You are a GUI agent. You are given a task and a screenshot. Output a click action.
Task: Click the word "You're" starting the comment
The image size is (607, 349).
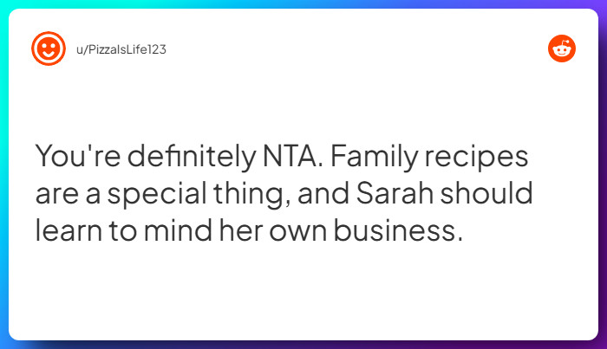click(x=76, y=157)
